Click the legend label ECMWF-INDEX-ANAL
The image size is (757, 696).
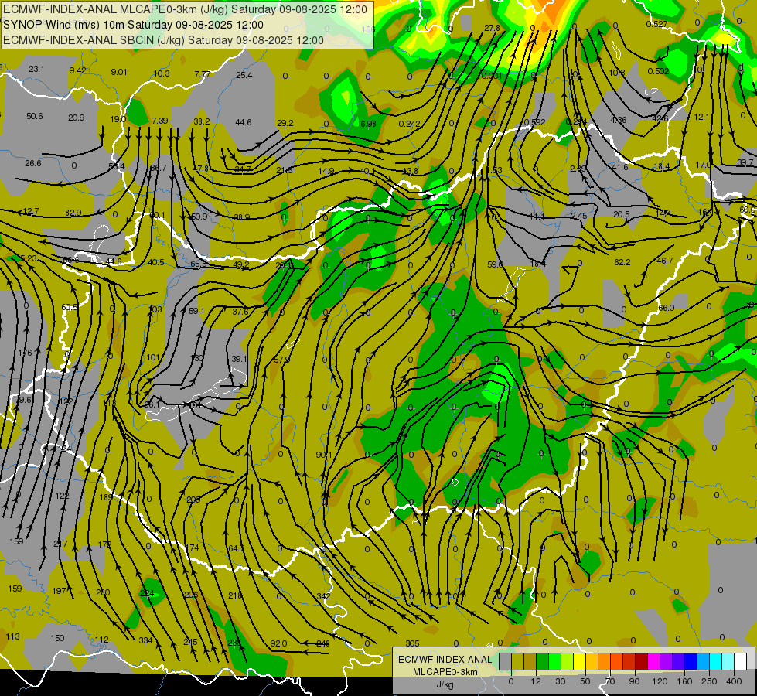tap(445, 660)
